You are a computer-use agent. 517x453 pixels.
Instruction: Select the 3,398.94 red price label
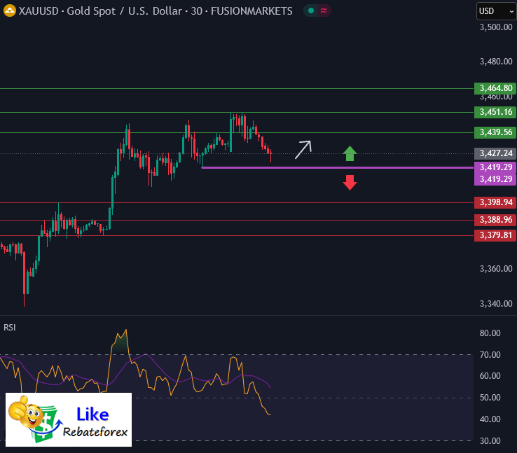495,202
